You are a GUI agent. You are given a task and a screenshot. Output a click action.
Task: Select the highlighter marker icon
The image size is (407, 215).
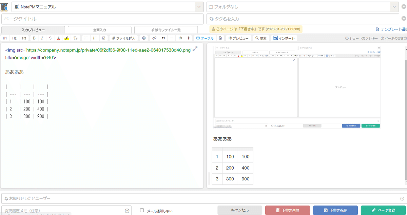pos(67,38)
